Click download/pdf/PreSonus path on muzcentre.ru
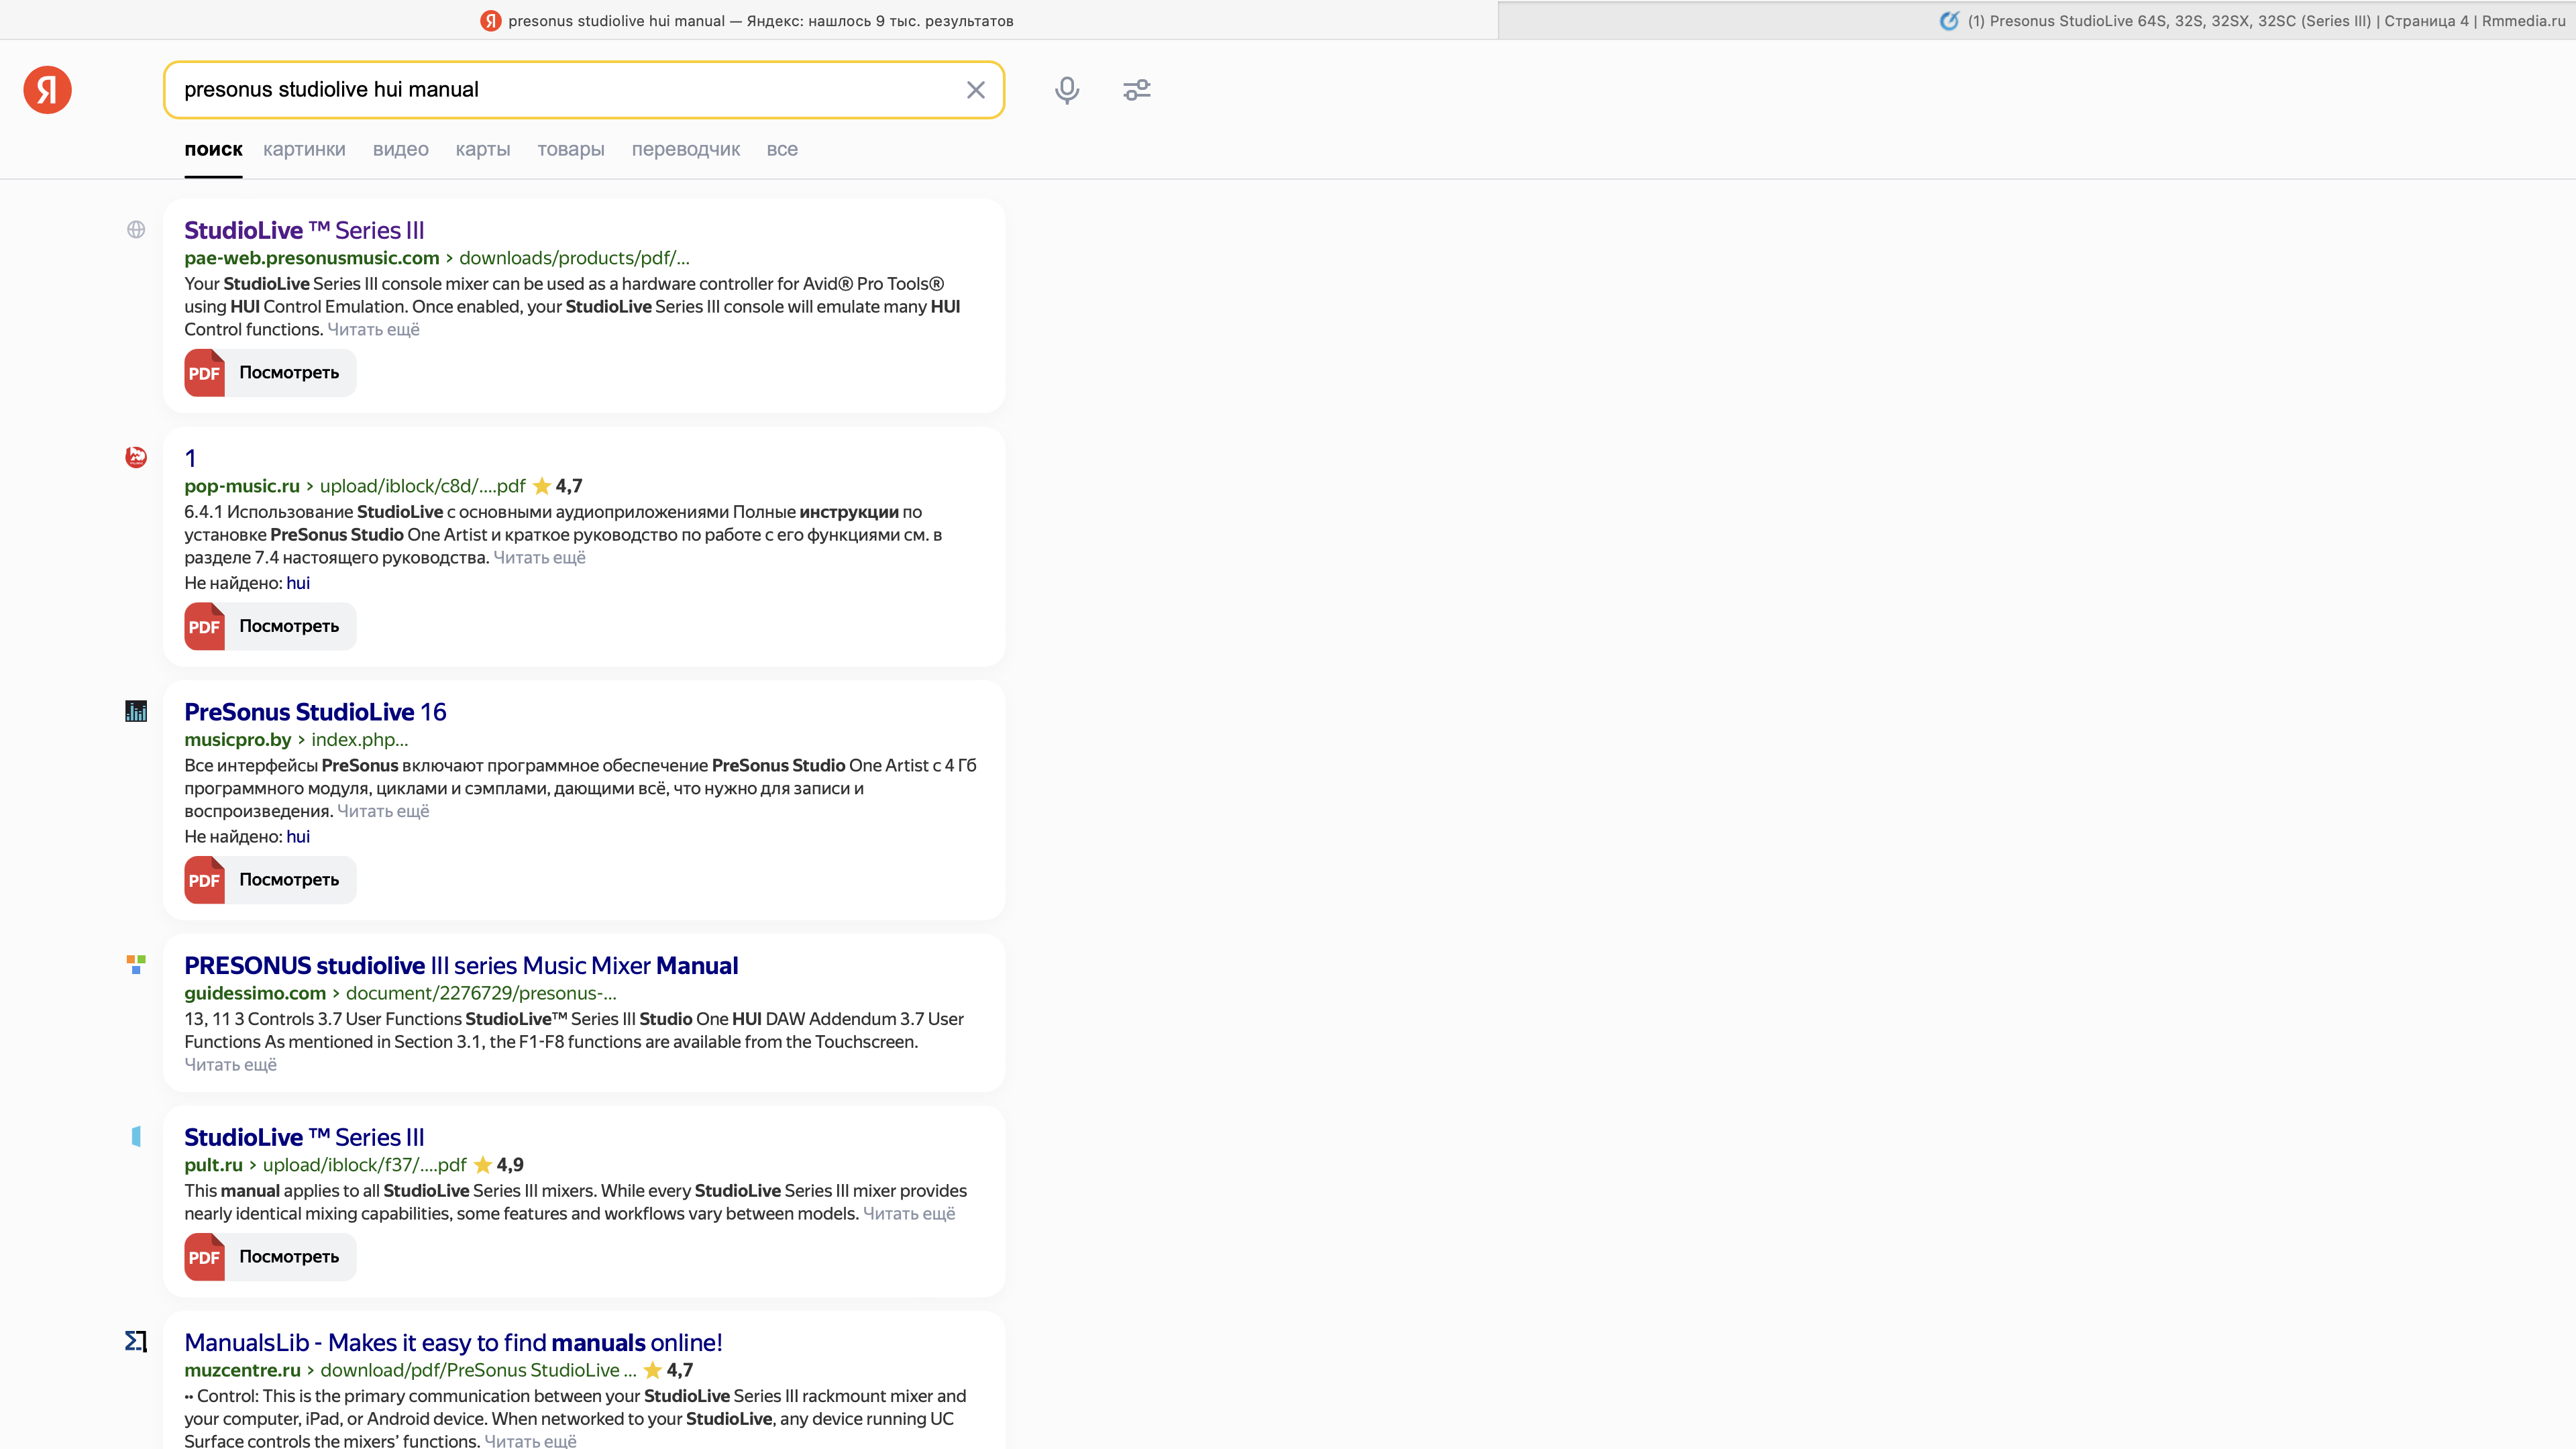This screenshot has width=2576, height=1449. 478,1370
